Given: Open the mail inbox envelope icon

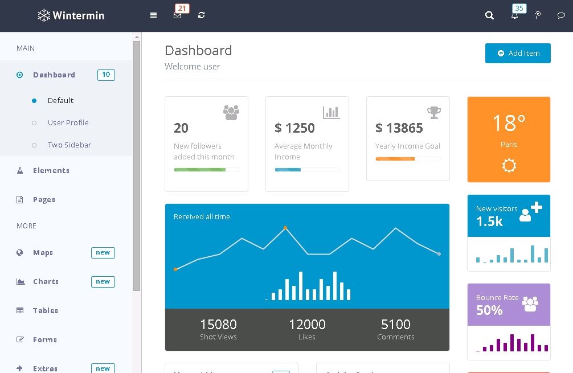Looking at the screenshot, I should (177, 15).
